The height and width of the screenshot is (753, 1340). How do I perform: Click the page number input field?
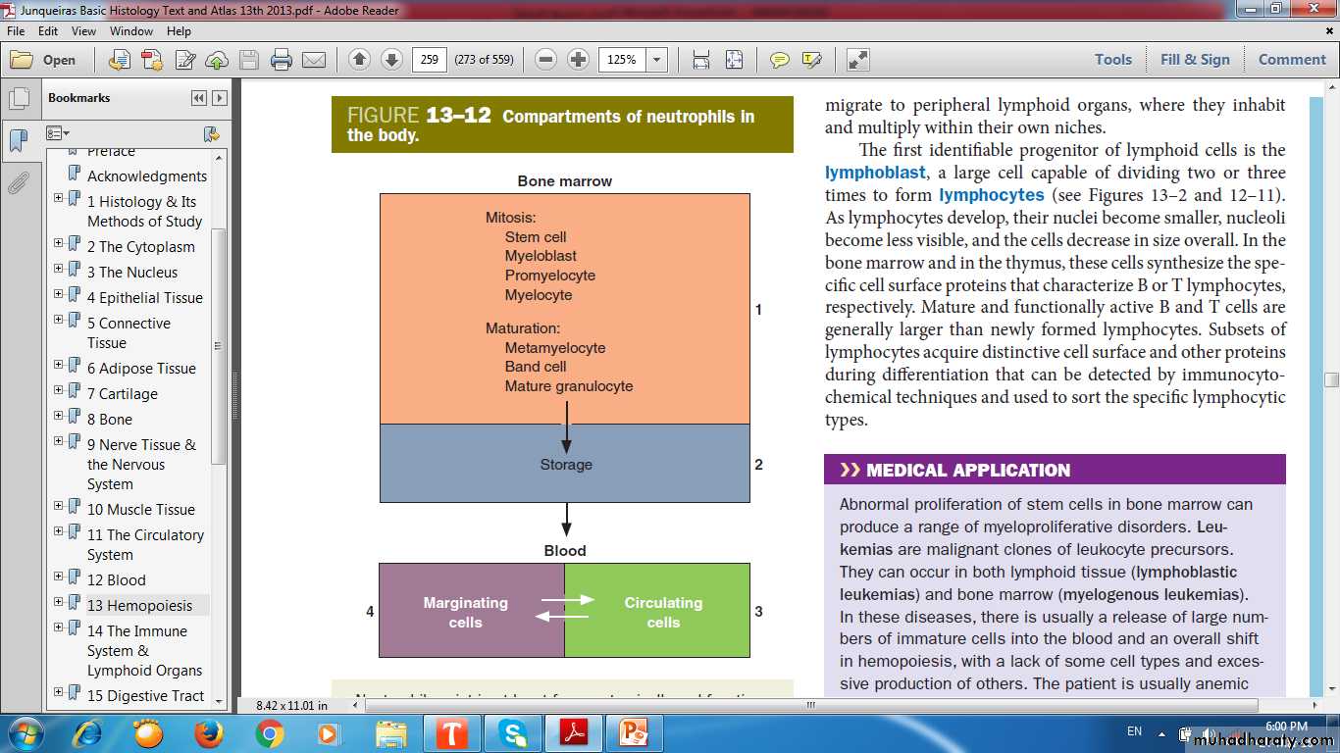point(429,60)
